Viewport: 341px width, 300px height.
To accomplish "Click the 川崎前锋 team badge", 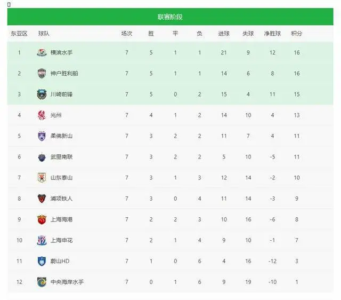I will click(x=42, y=94).
